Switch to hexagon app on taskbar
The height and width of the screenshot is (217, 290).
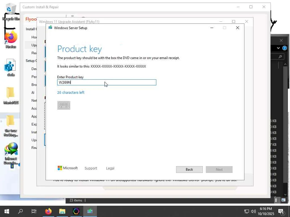point(76,211)
